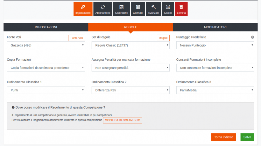
Task: Click the Ordinamento Classifica 2 label
Action: pyautogui.click(x=109, y=82)
